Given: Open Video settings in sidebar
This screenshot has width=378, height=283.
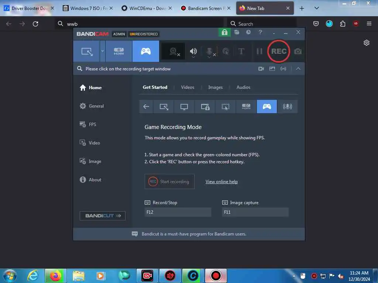Looking at the screenshot, I should (90, 143).
